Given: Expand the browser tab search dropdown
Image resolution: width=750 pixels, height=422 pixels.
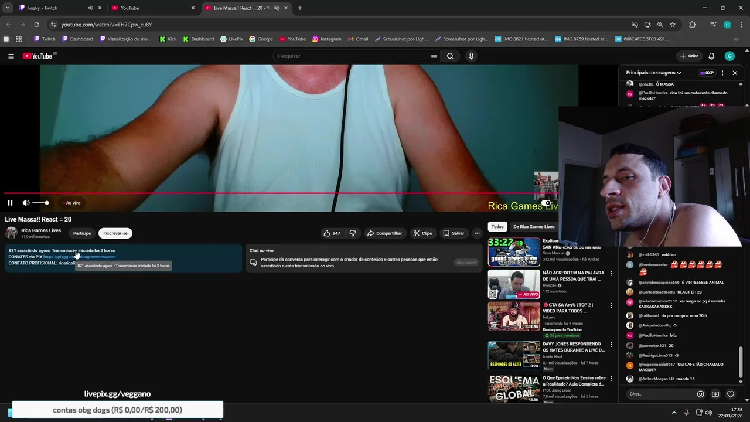Looking at the screenshot, I should point(8,8).
